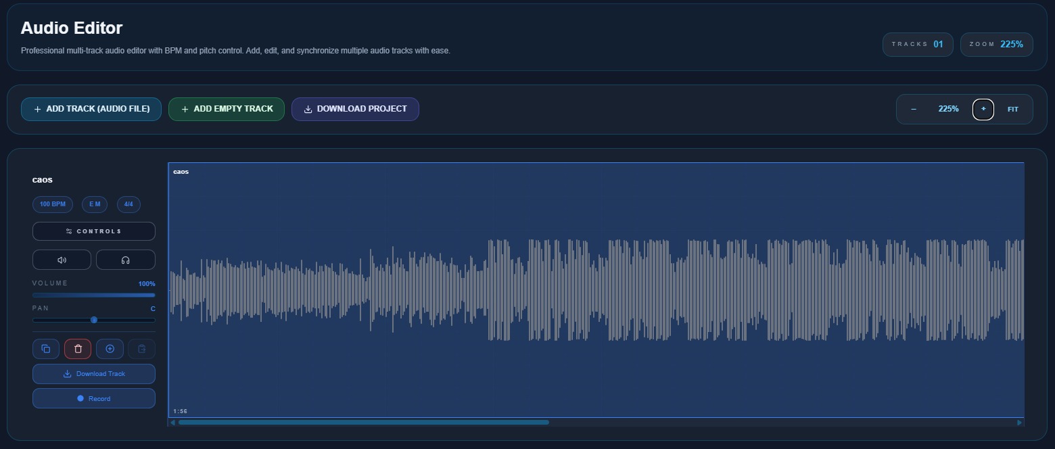Open the 100 BPM setting
Screen dimensions: 1055x449
[x=52, y=204]
